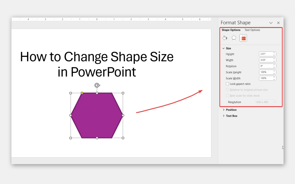Decrease Height with the down spinner

tap(274, 55)
